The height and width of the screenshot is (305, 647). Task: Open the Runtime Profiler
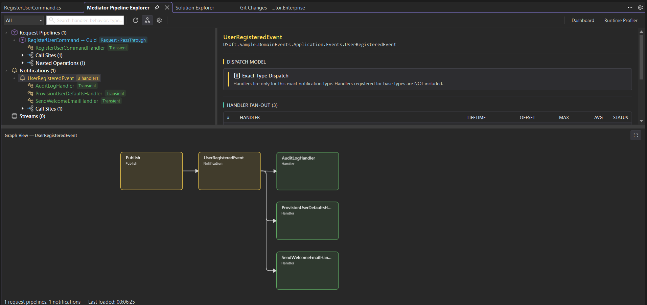tap(621, 20)
